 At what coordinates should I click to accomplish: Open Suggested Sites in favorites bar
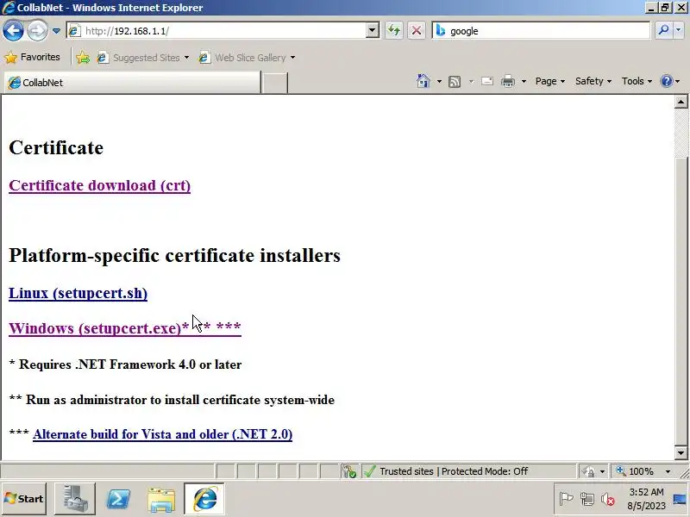coord(143,58)
